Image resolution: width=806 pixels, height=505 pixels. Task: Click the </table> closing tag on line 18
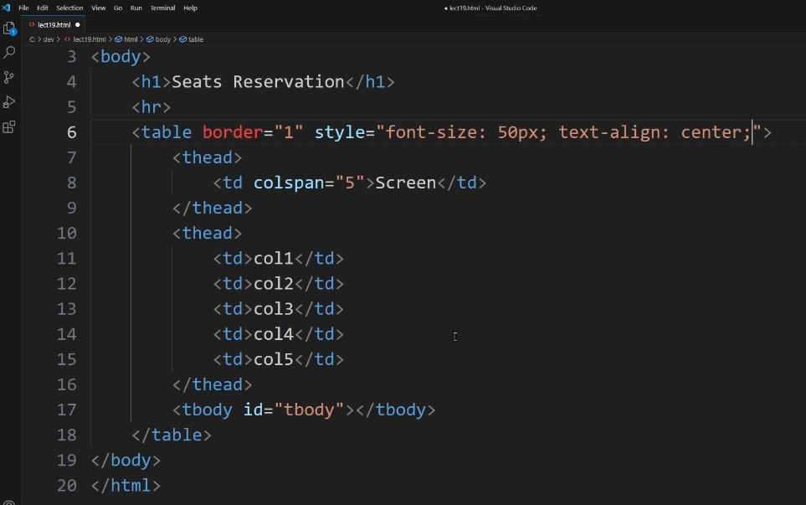(172, 435)
